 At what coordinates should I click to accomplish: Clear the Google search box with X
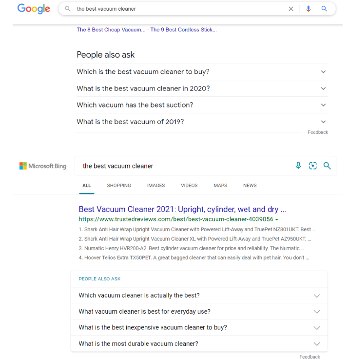[291, 9]
